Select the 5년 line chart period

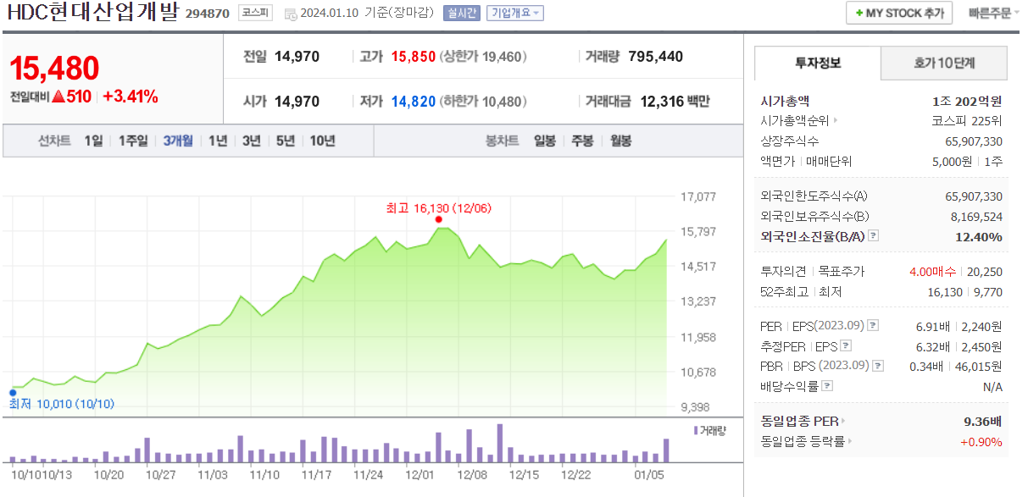286,141
